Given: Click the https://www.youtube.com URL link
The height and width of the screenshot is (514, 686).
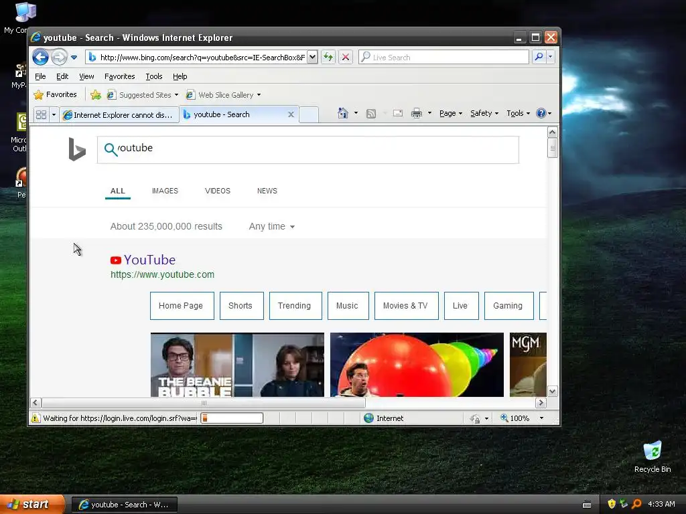Looking at the screenshot, I should coord(162,274).
